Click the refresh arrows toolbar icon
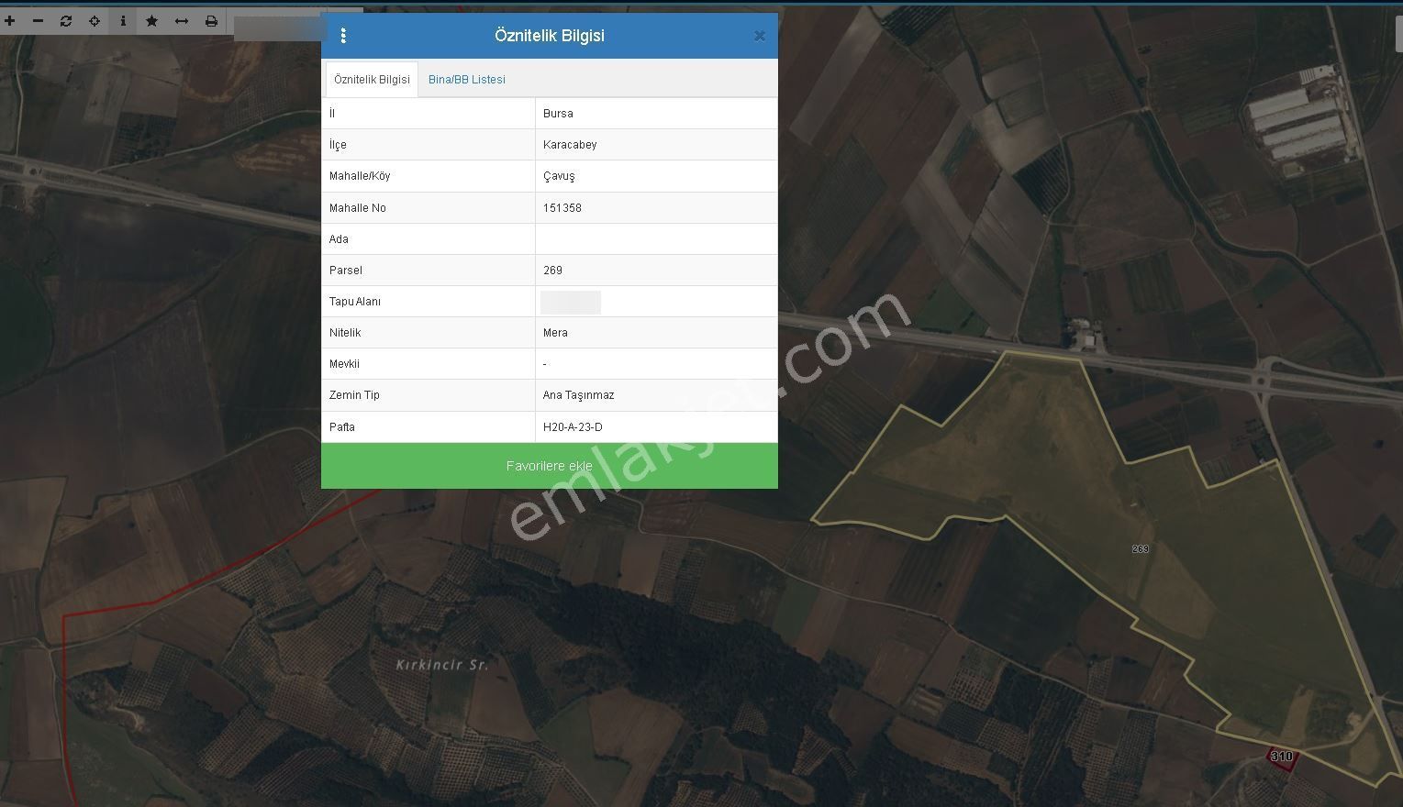Screen dimensions: 1403x807 click(x=66, y=21)
